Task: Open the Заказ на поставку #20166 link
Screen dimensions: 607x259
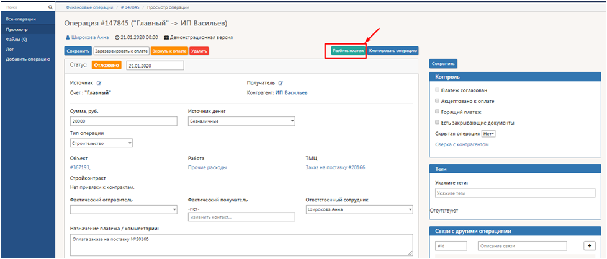Action: (334, 167)
